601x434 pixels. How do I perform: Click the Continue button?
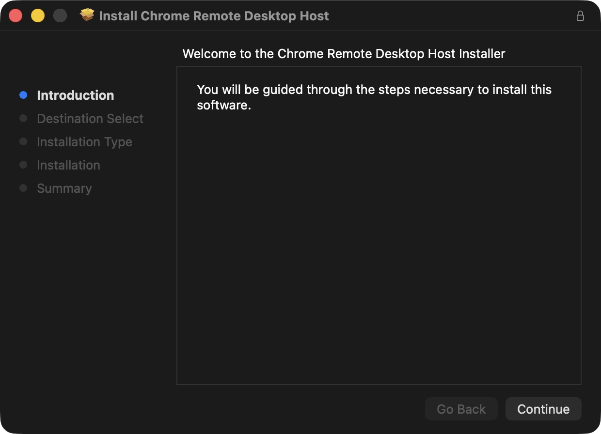[543, 409]
